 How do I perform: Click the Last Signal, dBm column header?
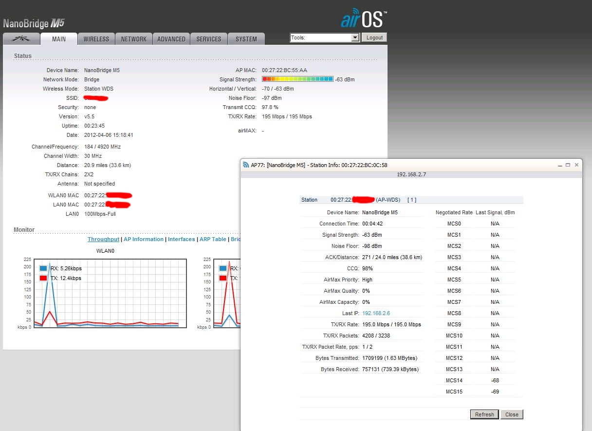click(x=495, y=212)
